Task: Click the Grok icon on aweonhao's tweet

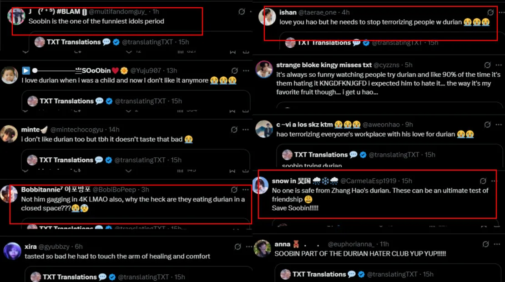Action: 487,124
